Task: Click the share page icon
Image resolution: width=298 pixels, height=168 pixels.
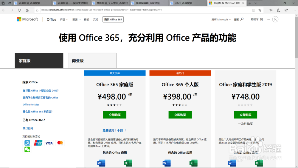Action: click(x=286, y=10)
